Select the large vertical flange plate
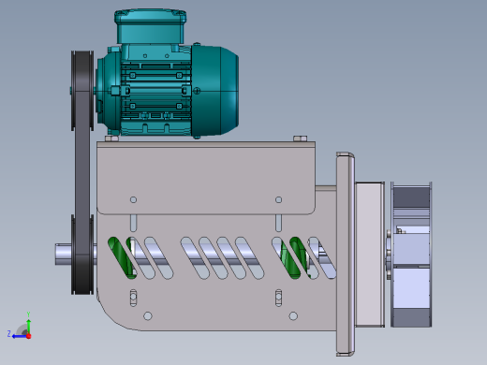487x365 pixels. [346, 254]
